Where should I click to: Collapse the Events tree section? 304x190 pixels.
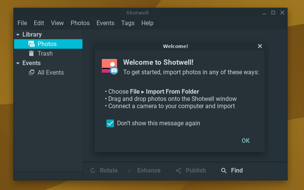pyautogui.click(x=18, y=63)
